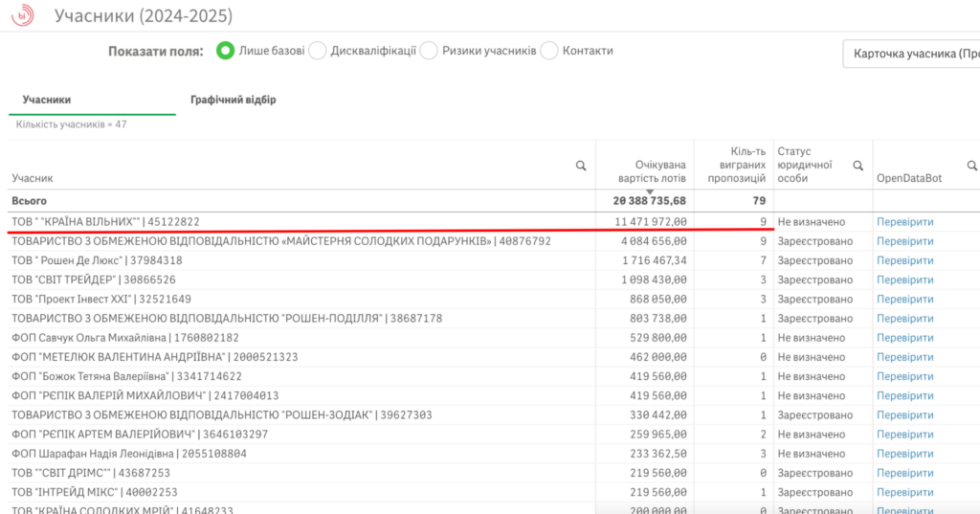The image size is (980, 514).
Task: Open search in the Учасник column
Action: pos(581,166)
